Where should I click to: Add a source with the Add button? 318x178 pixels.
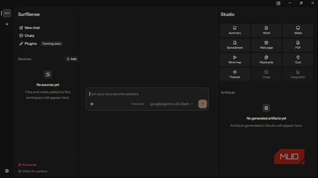tap(72, 59)
